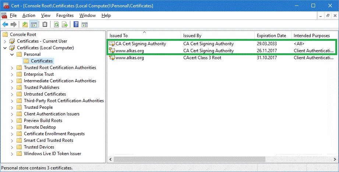
Task: Click the Back arrow toolbar icon
Action: pos(5,25)
